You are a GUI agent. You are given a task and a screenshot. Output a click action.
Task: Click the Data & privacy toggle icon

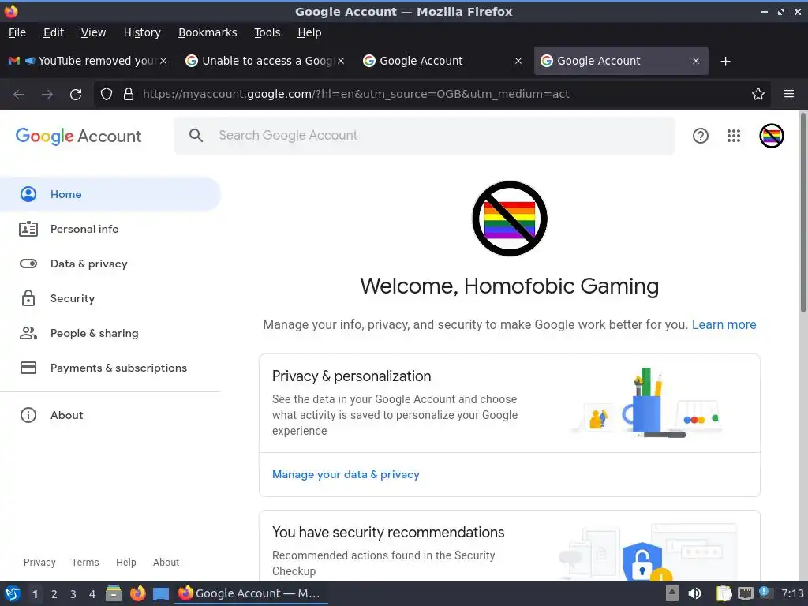tap(28, 264)
